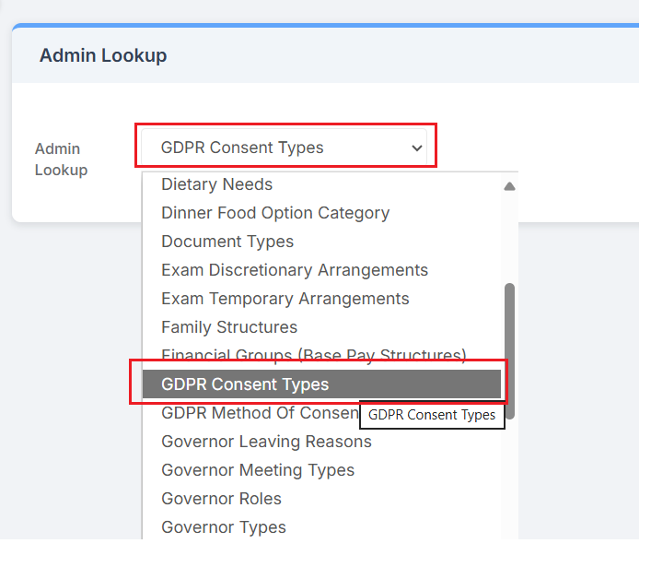This screenshot has width=651, height=567.
Task: Click the Admin Lookup panel heading
Action: 103,55
